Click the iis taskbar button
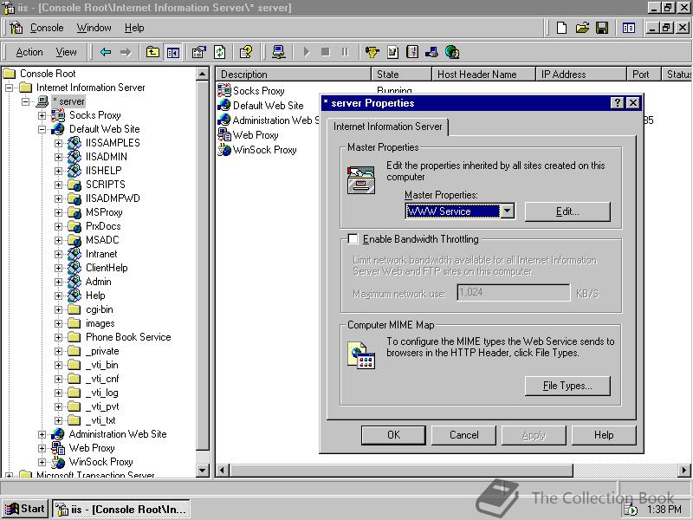The height and width of the screenshot is (520, 693). pos(121,509)
